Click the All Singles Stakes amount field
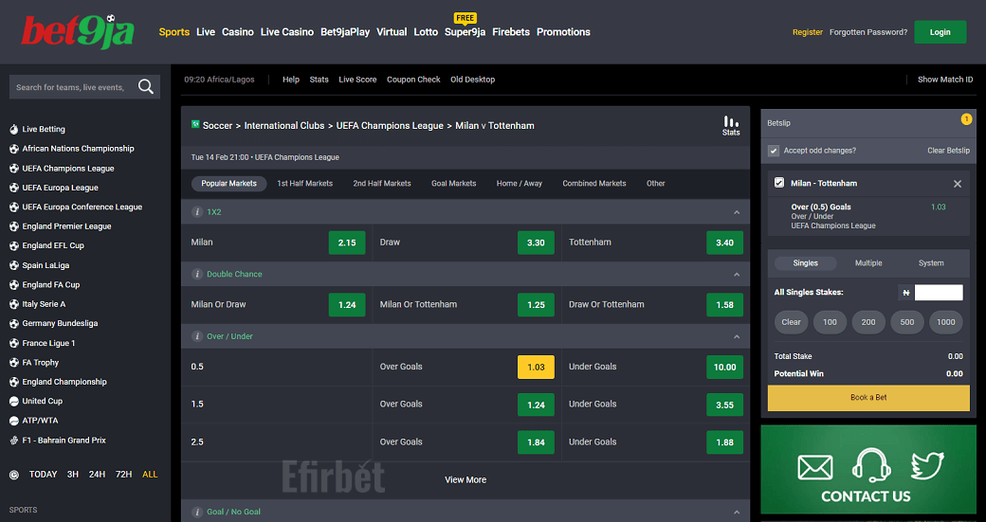This screenshot has height=522, width=986. (x=939, y=292)
